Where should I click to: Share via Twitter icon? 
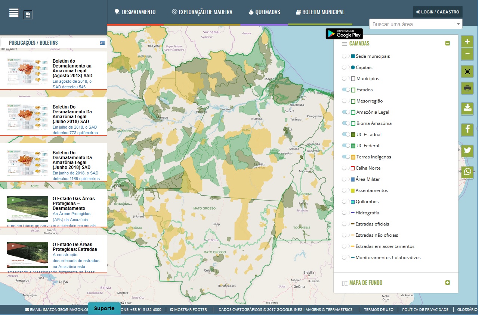tap(467, 151)
